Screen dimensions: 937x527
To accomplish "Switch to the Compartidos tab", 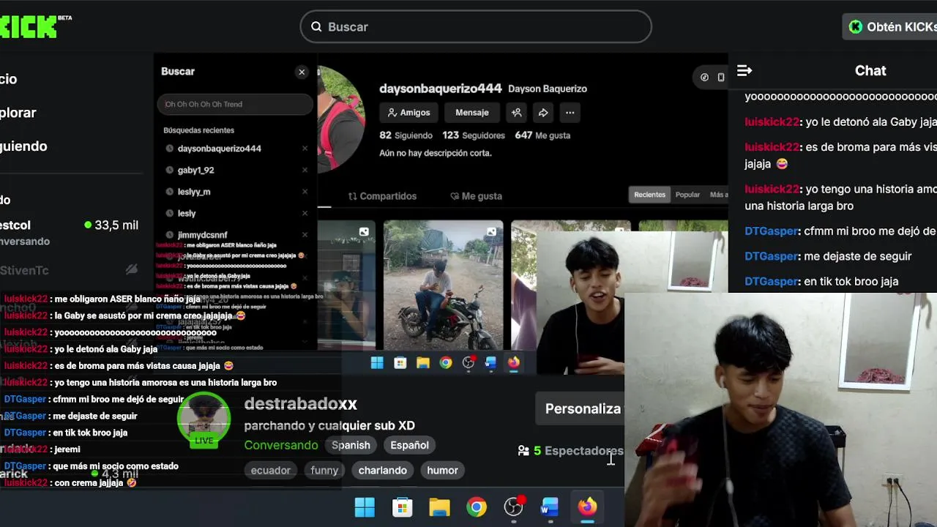I will 382,196.
